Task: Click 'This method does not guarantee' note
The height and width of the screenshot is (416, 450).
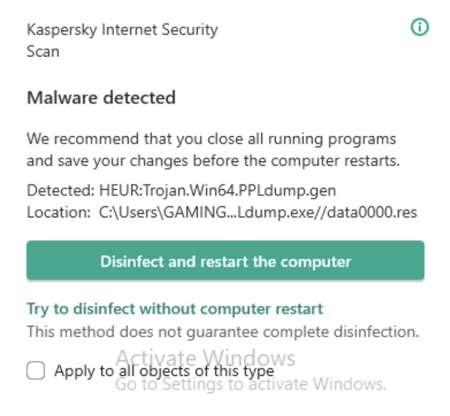Action: [222, 331]
